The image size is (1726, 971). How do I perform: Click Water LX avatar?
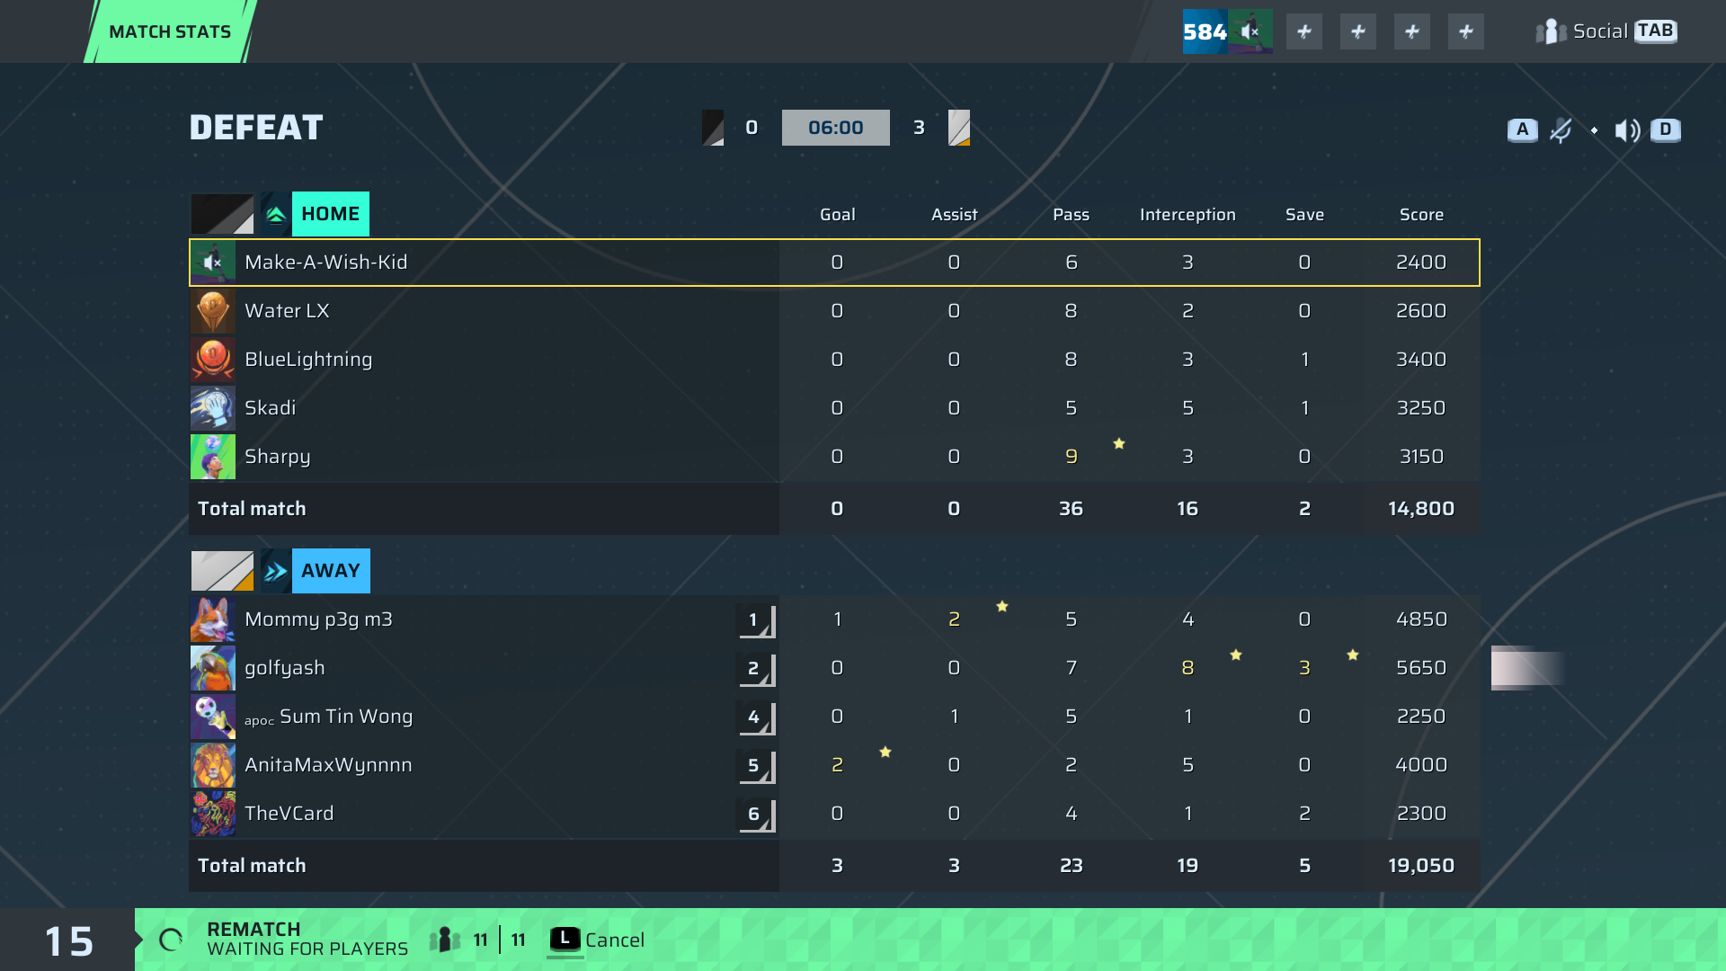click(x=213, y=311)
